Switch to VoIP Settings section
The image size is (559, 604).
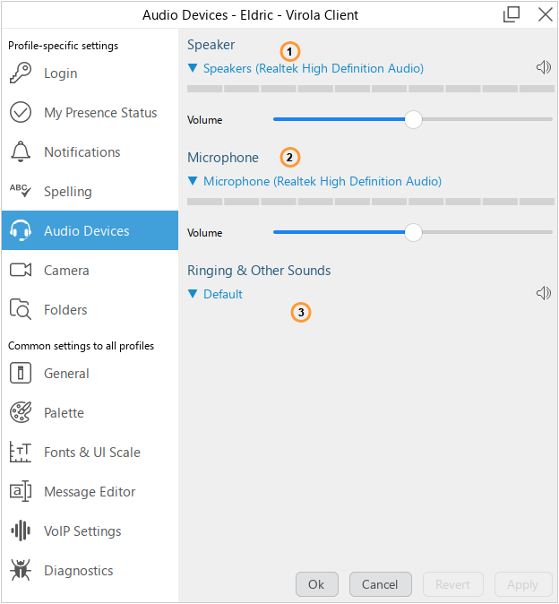82,531
